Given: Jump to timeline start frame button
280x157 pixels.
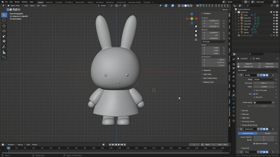Looking at the screenshot, I should (x=110, y=145).
